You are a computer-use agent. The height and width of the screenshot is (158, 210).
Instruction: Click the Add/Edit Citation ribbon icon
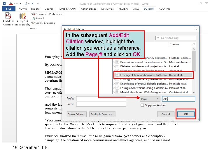pos(8,19)
